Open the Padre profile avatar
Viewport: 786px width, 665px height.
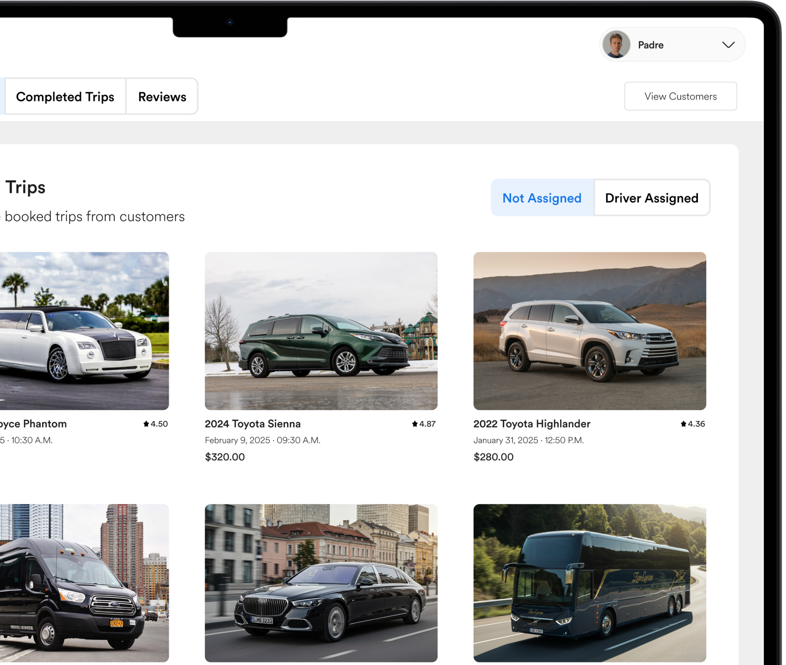click(616, 45)
